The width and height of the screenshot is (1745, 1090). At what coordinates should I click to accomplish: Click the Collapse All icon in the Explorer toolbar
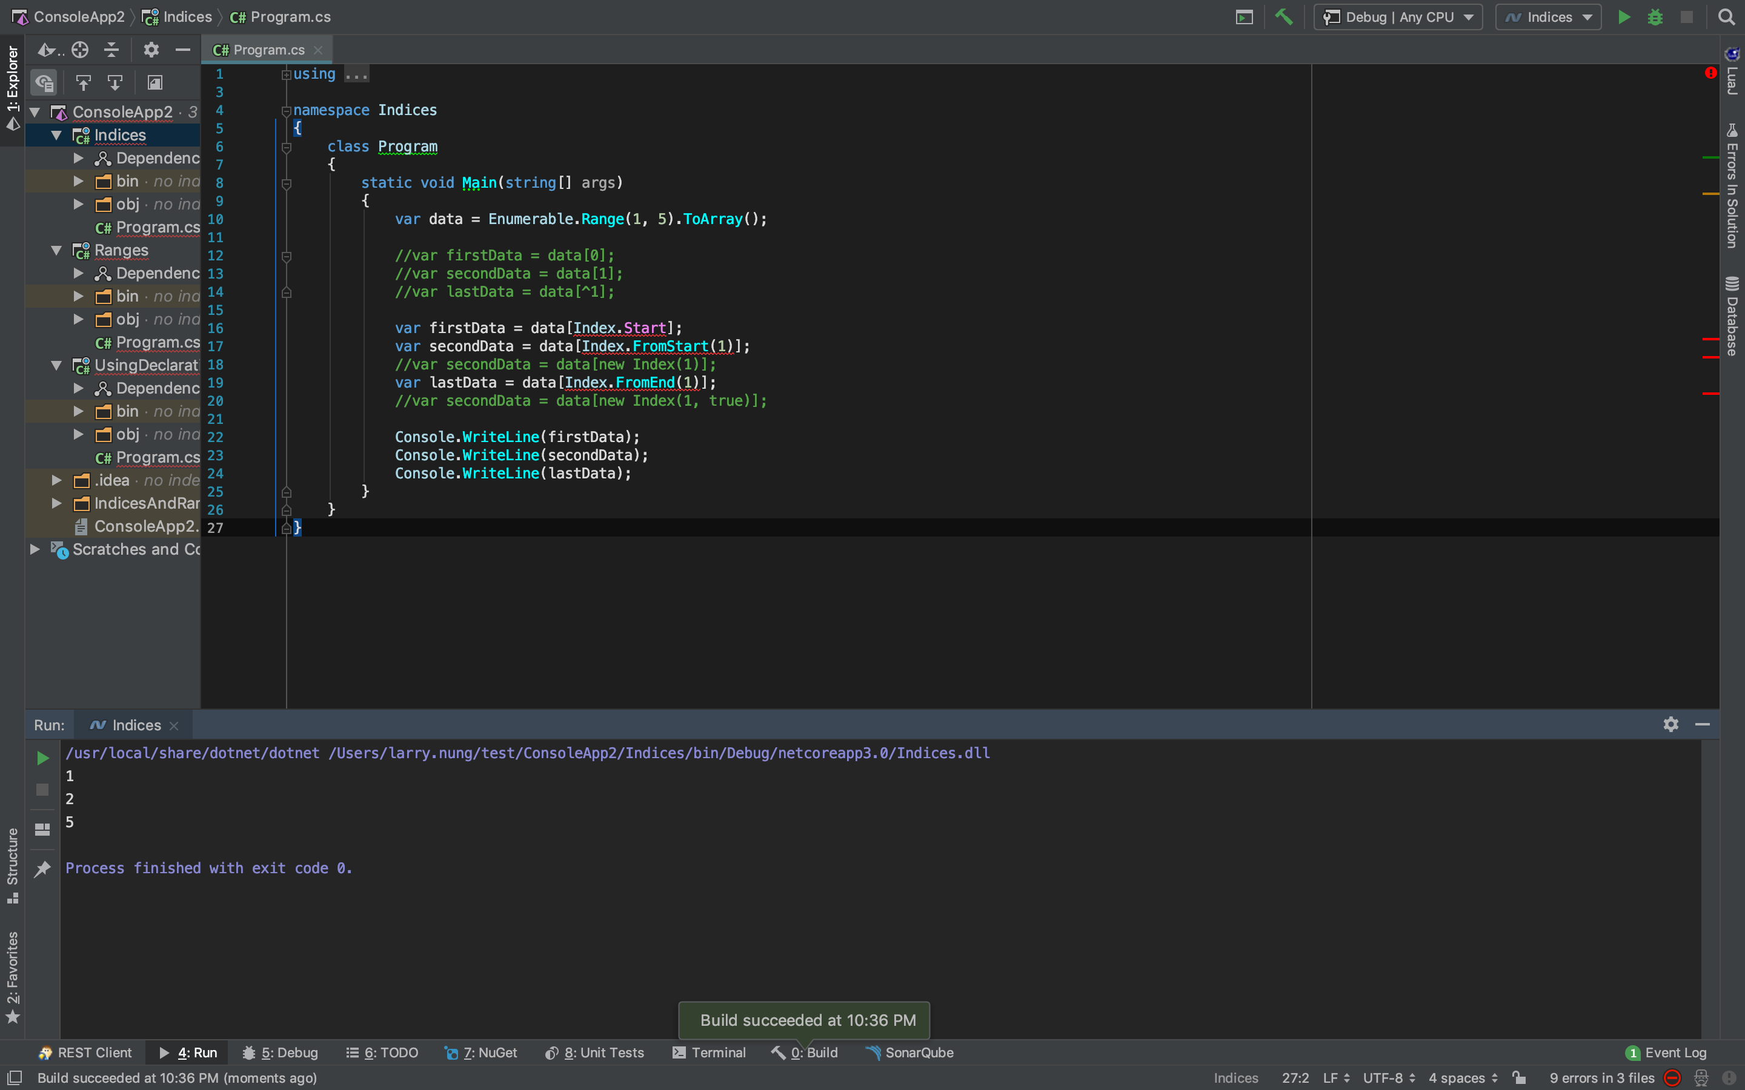point(111,50)
